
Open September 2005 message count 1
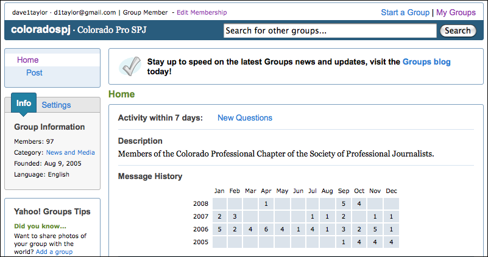pyautogui.click(x=343, y=242)
